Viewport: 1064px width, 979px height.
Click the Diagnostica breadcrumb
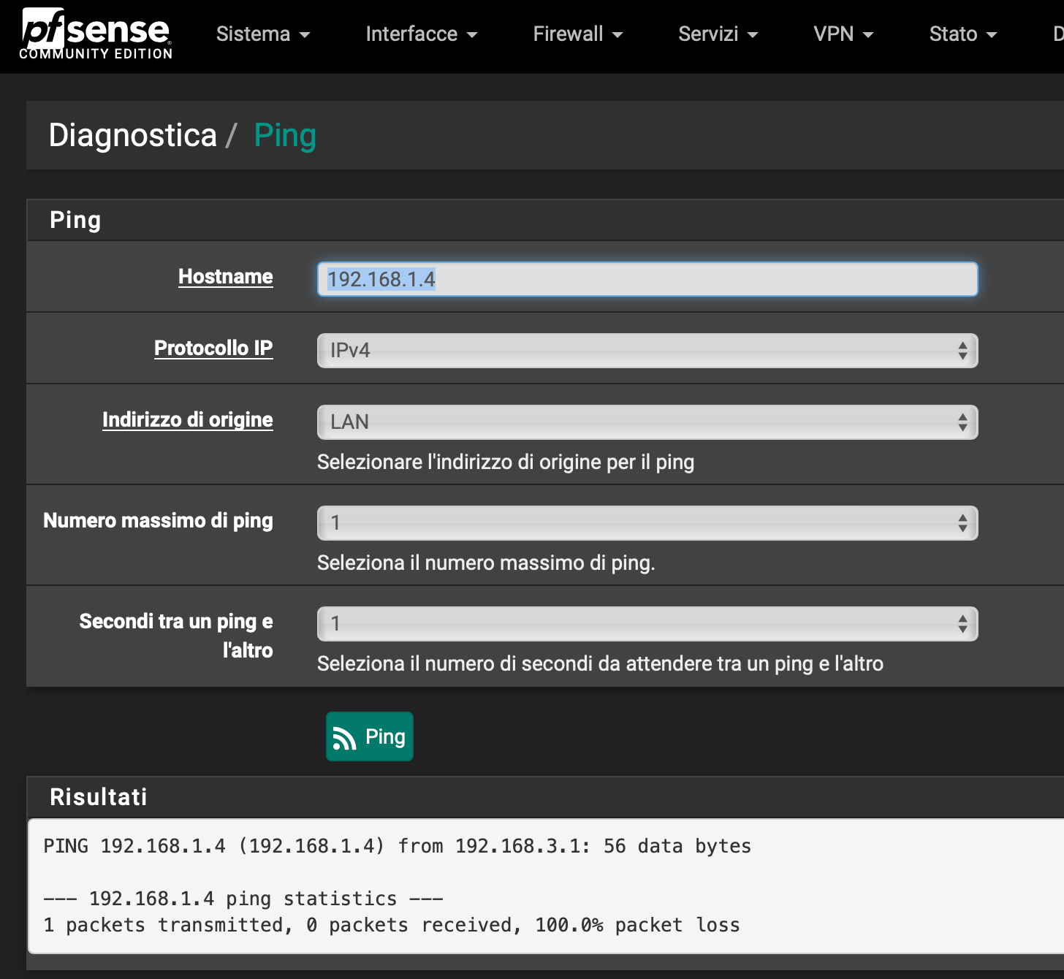point(133,135)
